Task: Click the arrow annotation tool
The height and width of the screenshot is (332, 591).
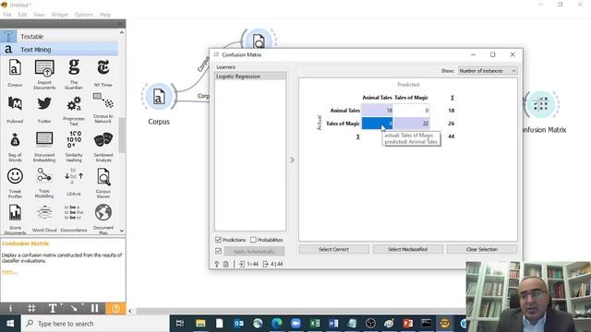Action: coord(74,309)
